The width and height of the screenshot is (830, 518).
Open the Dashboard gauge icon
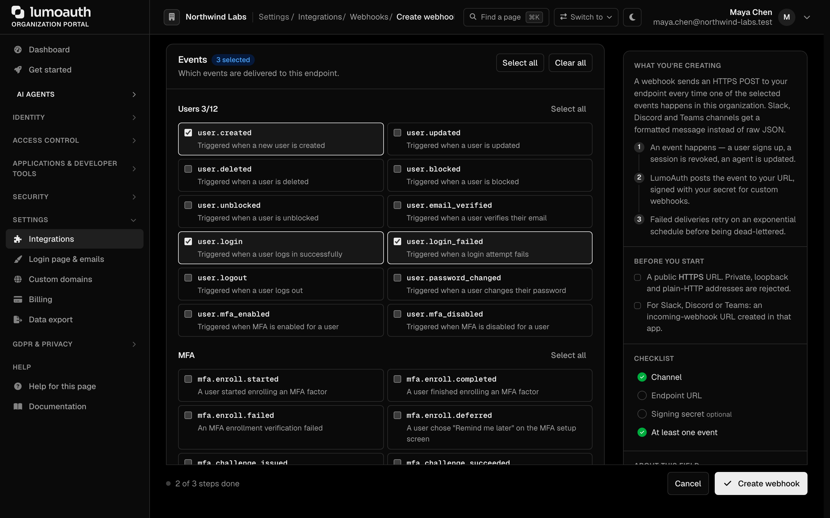pyautogui.click(x=18, y=50)
